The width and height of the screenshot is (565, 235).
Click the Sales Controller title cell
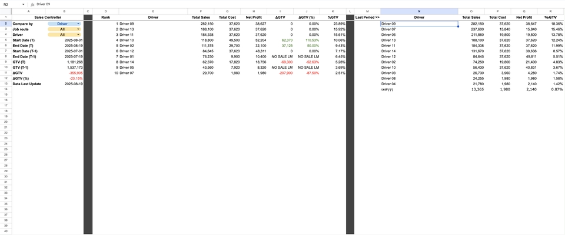click(47, 18)
